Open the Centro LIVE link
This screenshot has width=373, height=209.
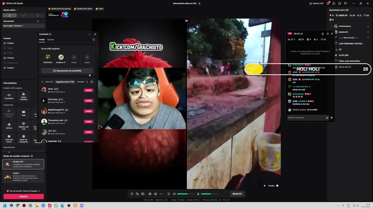click(316, 3)
